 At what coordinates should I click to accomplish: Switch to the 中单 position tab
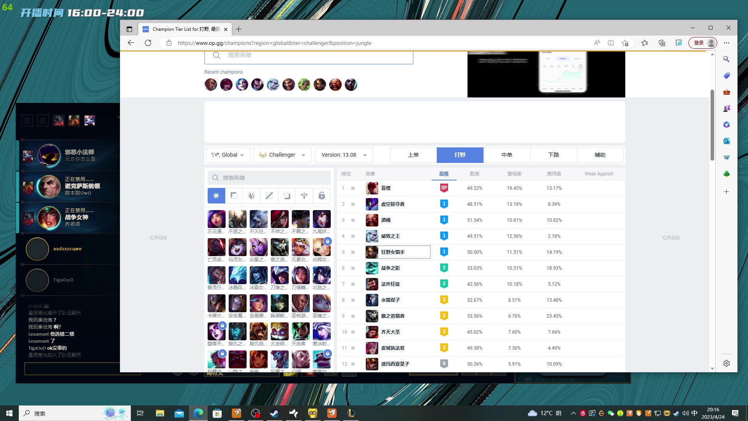[x=506, y=155]
